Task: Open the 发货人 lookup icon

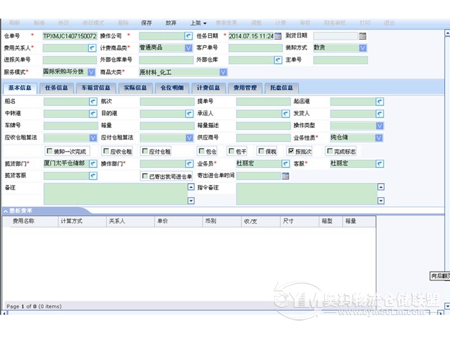Action: (380, 114)
